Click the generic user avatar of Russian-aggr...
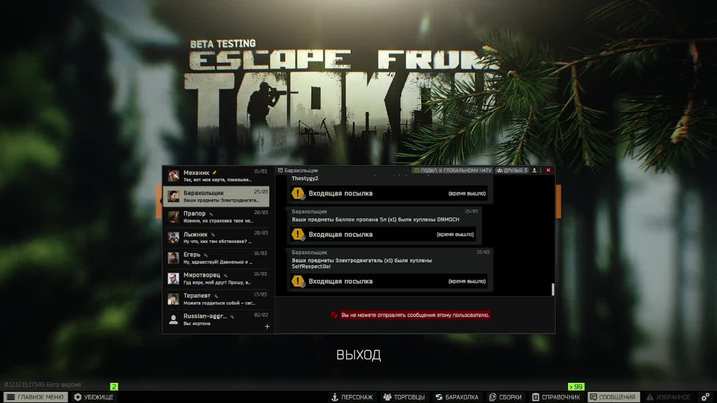717x403 pixels. pyautogui.click(x=173, y=320)
